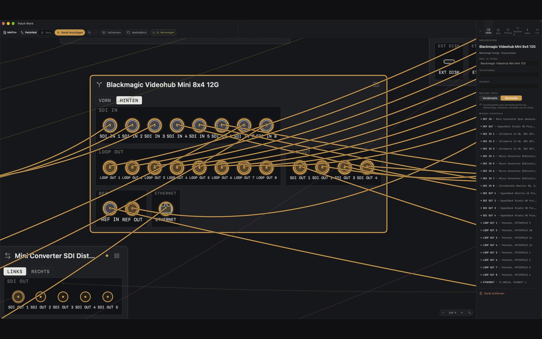Switch the Videohub card to HINTEN

click(x=129, y=100)
